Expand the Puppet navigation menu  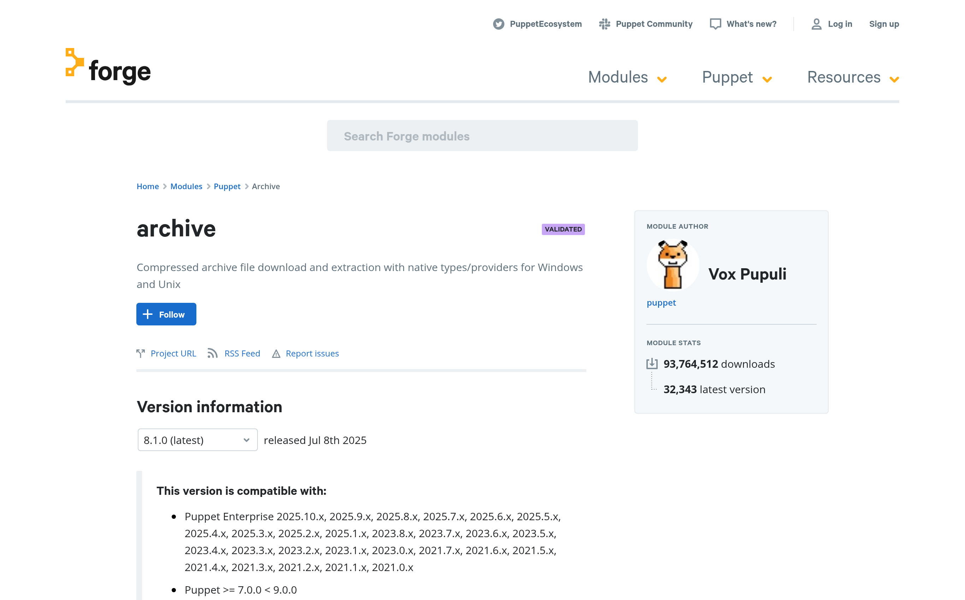coord(737,77)
